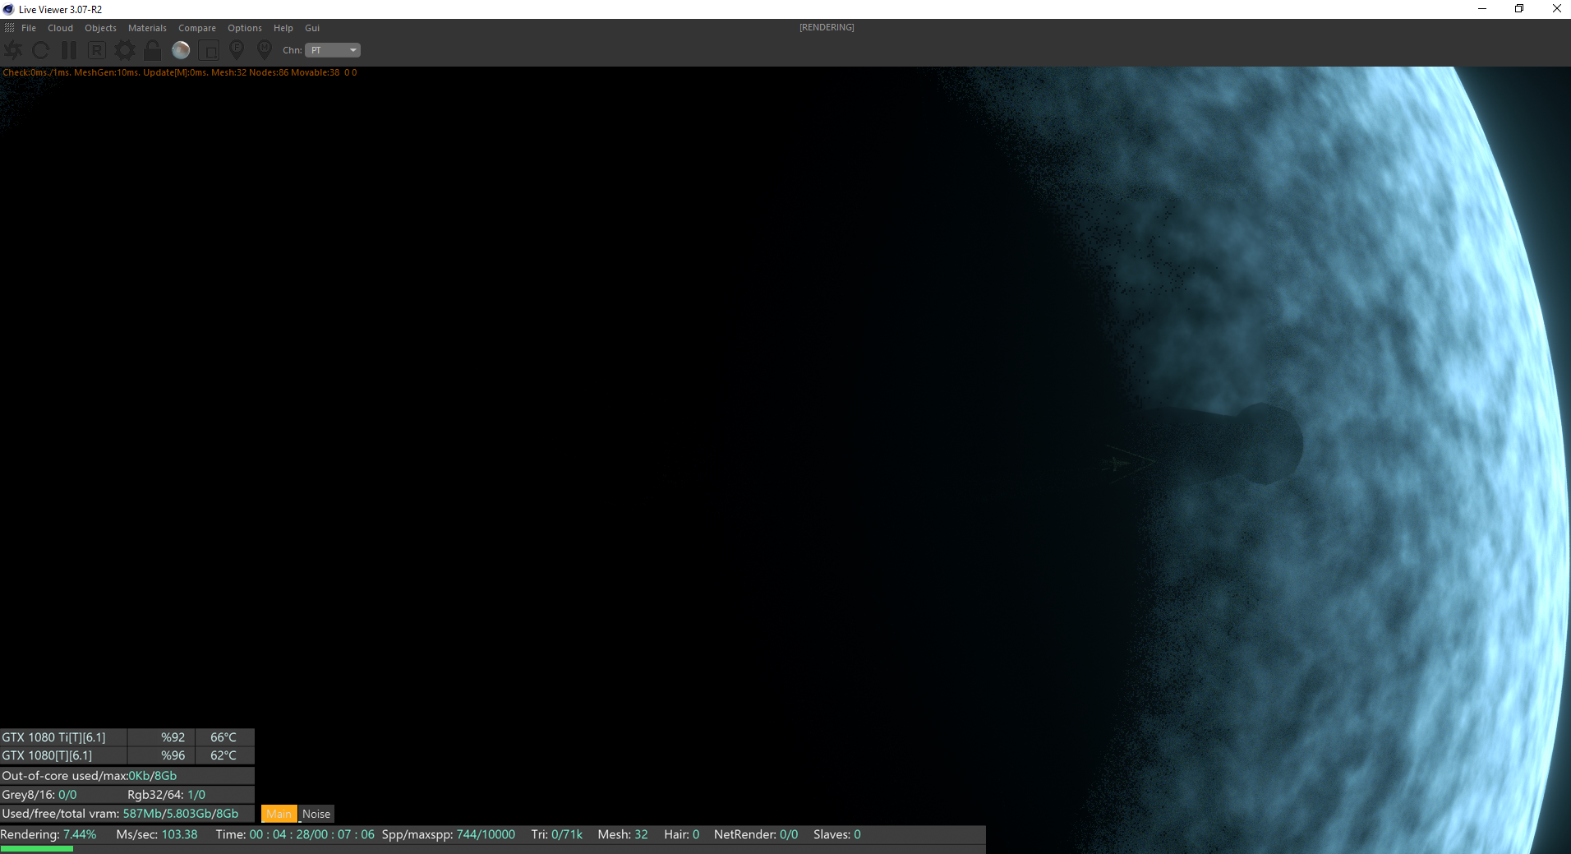Click the Spp/maxspp: 744/10000 status text
1571x854 pixels.
pyautogui.click(x=449, y=834)
